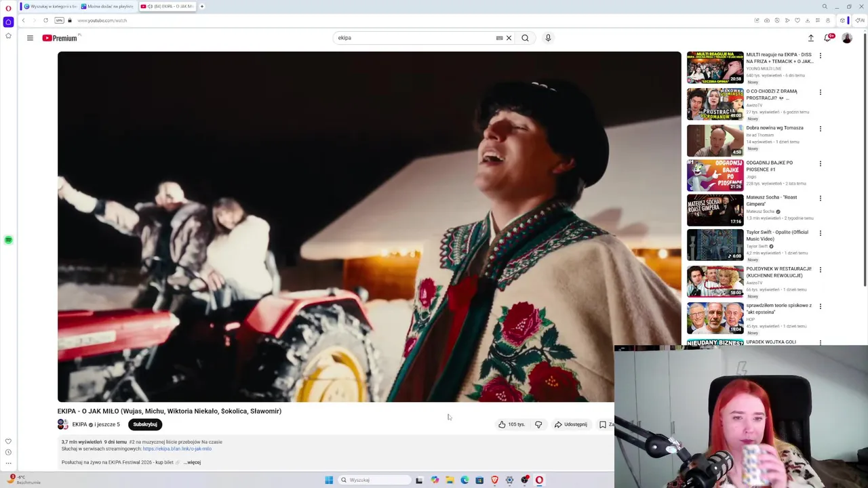
Task: Open 'POJEDYNEK W RESTAURACJI' Kuchenne Rewolucje video
Action: point(778,272)
